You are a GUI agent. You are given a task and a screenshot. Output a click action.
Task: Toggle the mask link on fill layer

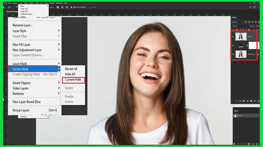click(x=247, y=45)
